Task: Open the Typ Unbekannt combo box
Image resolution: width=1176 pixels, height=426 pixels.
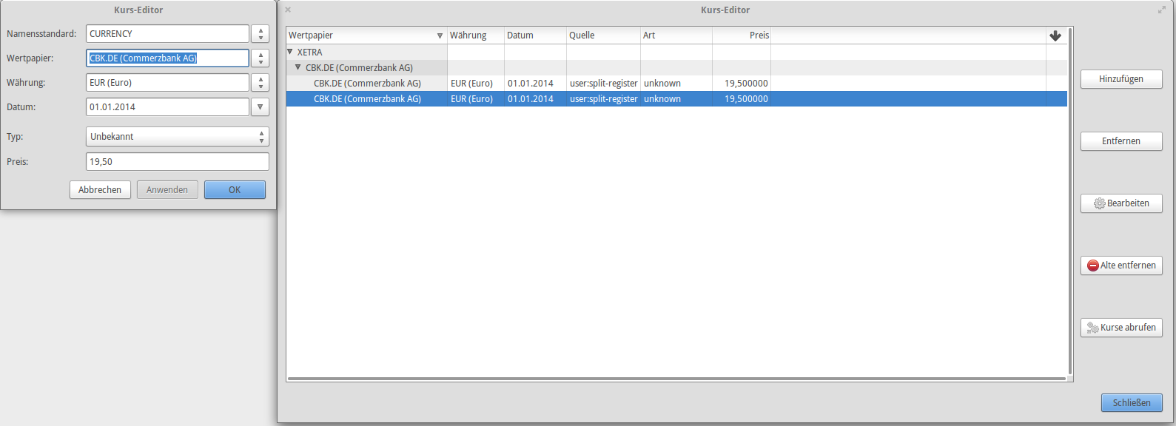Action: pos(178,137)
